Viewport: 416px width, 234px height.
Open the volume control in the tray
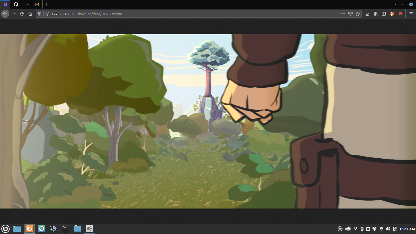(387, 229)
